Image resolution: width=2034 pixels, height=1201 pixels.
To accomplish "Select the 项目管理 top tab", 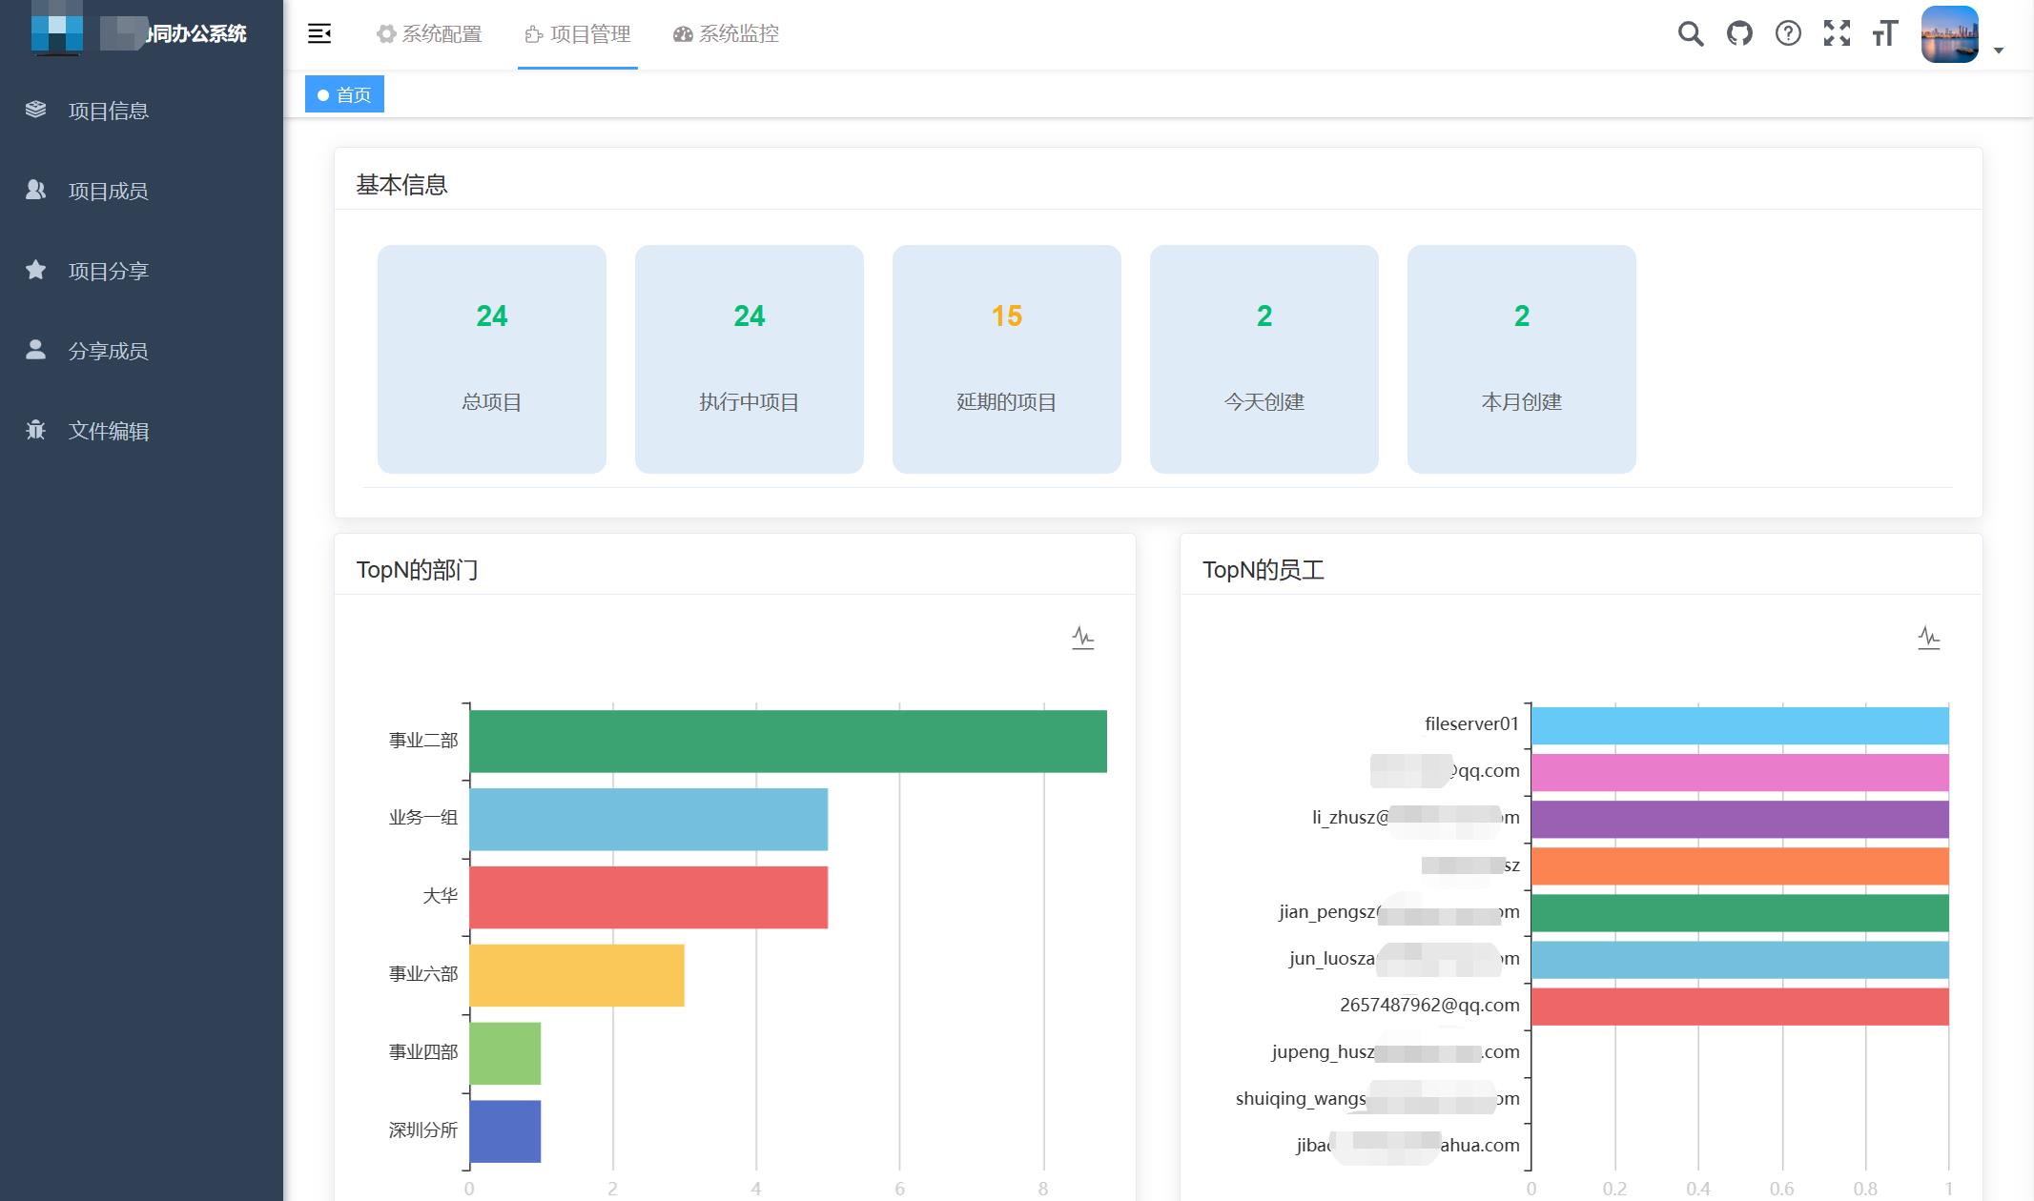I will pyautogui.click(x=578, y=34).
